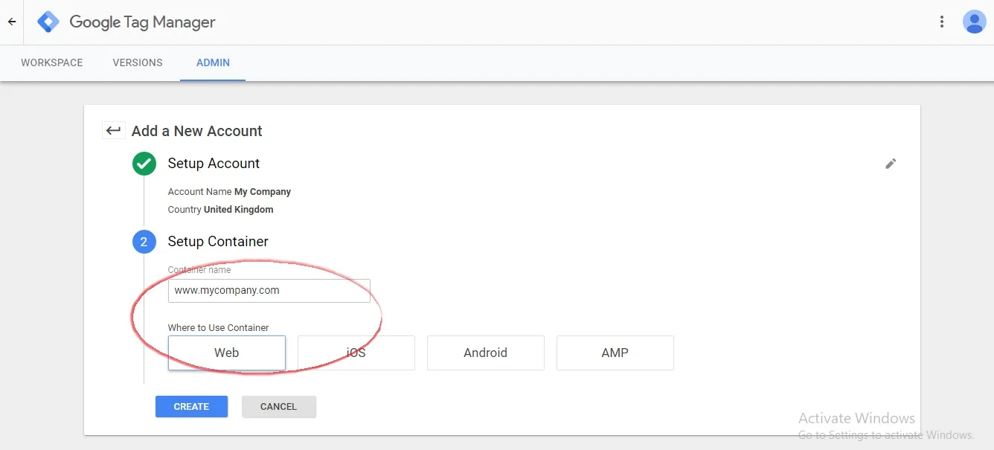This screenshot has width=994, height=450.
Task: Click Account Name My Company text
Action: (229, 192)
